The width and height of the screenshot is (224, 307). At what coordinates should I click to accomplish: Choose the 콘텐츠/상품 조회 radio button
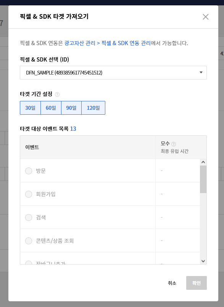pyautogui.click(x=29, y=240)
